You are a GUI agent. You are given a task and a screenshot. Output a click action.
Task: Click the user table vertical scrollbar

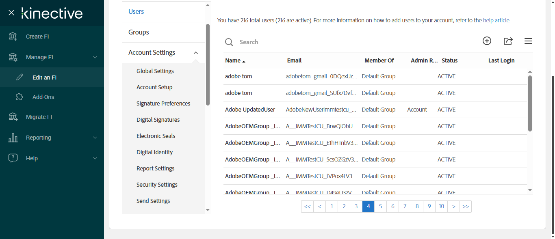tap(530, 103)
